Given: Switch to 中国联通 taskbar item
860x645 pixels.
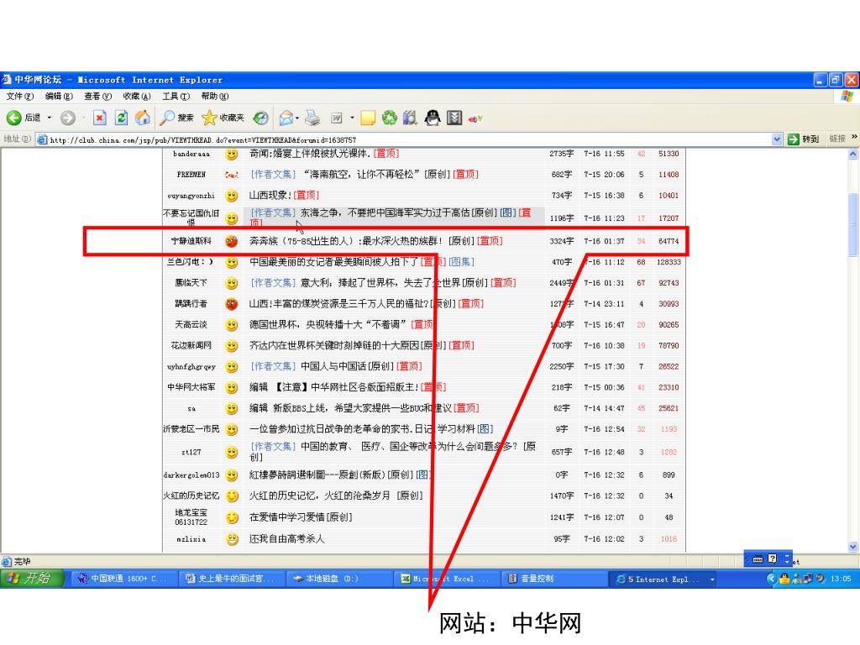Looking at the screenshot, I should pyautogui.click(x=124, y=579).
